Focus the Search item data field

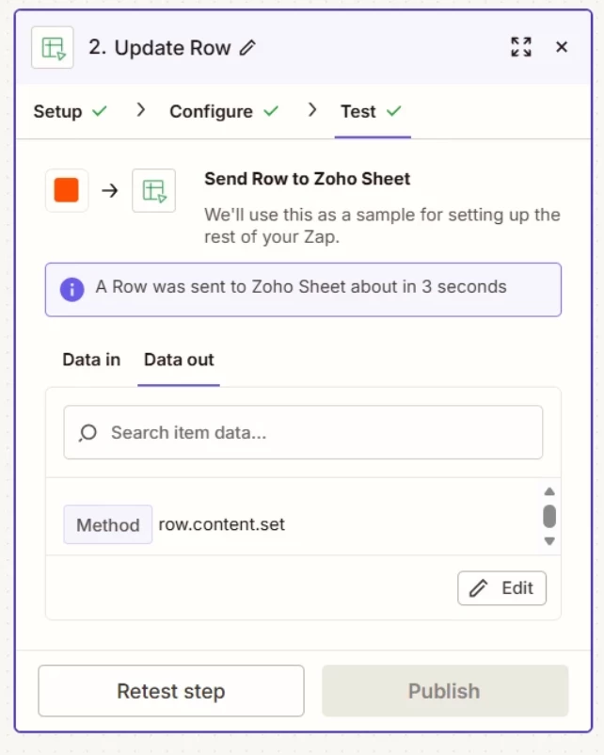[303, 432]
